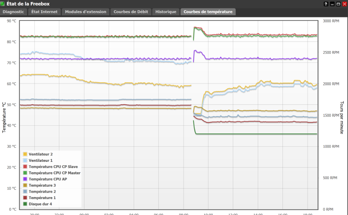Open the Historique tab
The height and width of the screenshot is (215, 348).
coord(166,12)
